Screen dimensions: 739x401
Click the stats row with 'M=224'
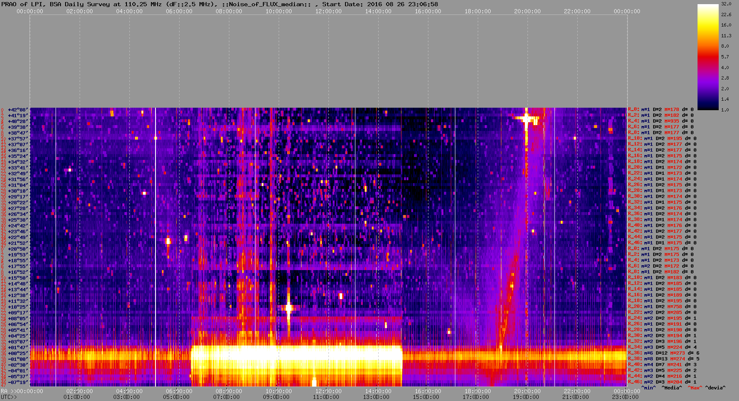click(662, 348)
